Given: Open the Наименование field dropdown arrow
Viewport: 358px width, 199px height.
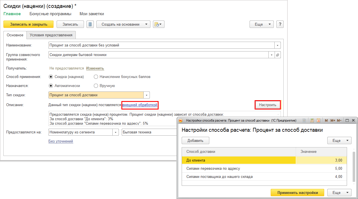Looking at the screenshot, I should tap(277, 45).
